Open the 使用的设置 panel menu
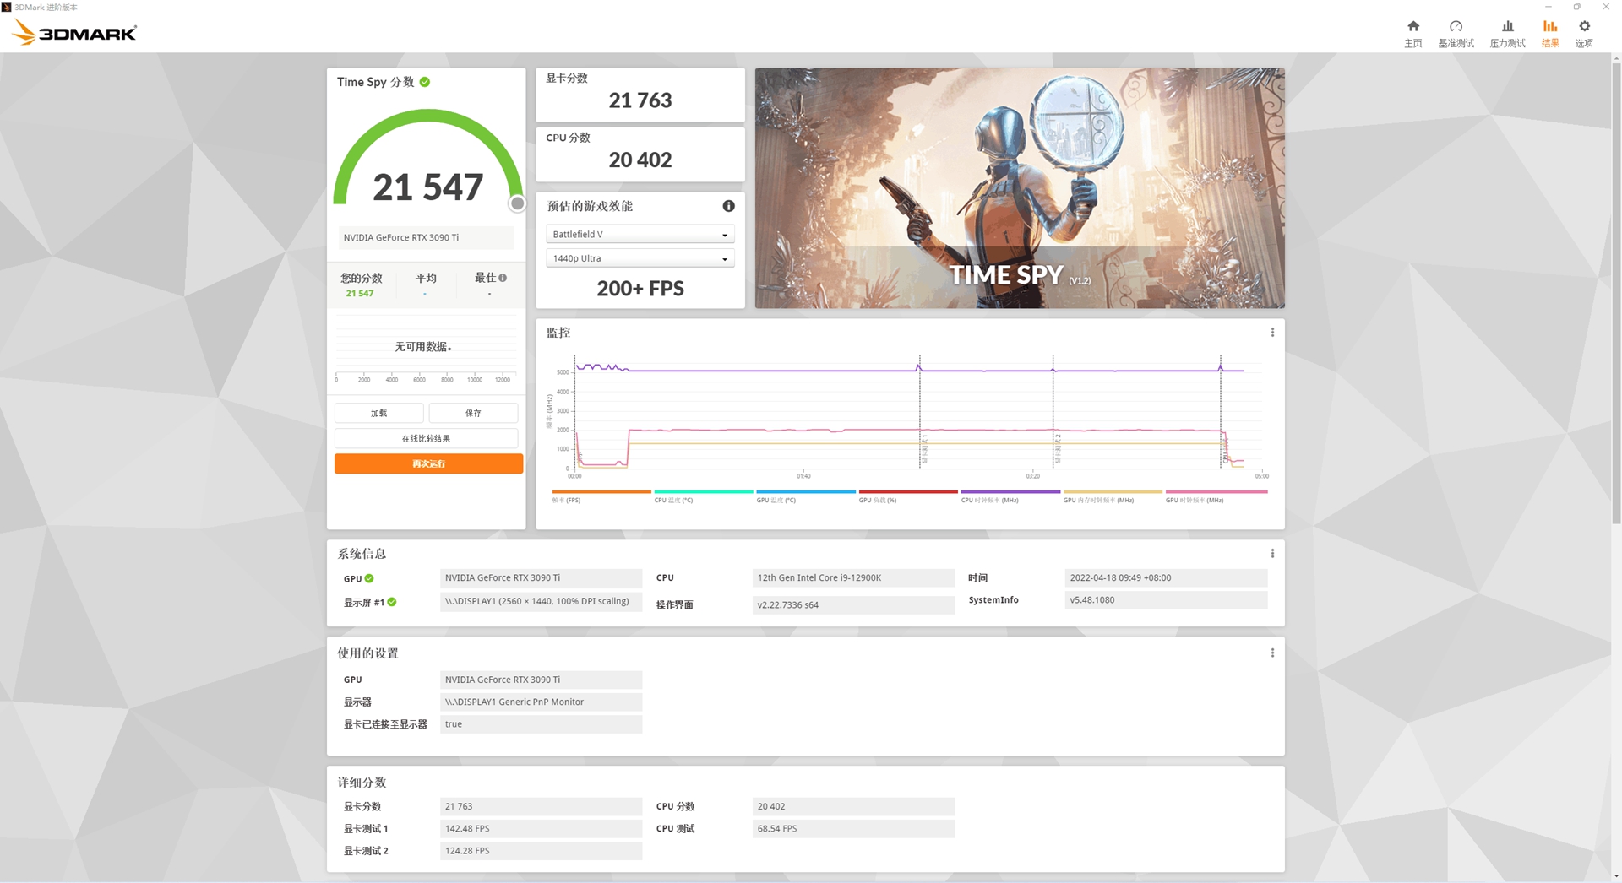 1272,652
